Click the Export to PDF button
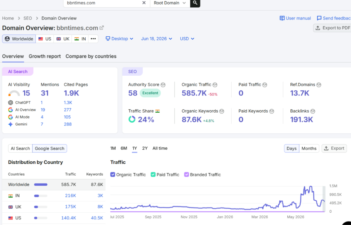 coord(333,28)
